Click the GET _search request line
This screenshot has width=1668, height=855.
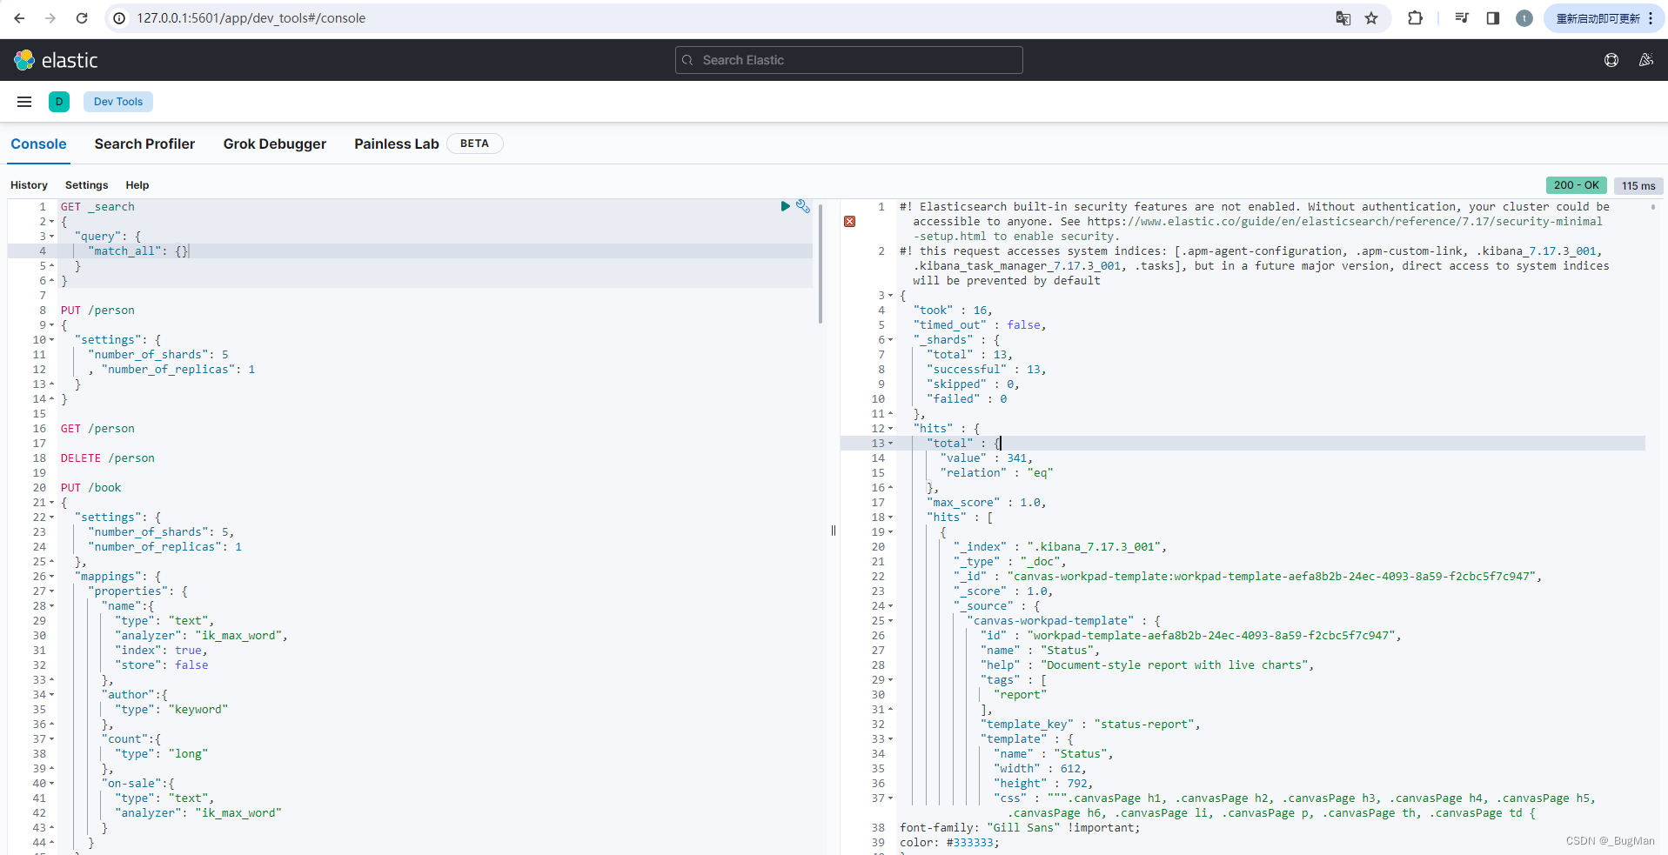(x=97, y=207)
